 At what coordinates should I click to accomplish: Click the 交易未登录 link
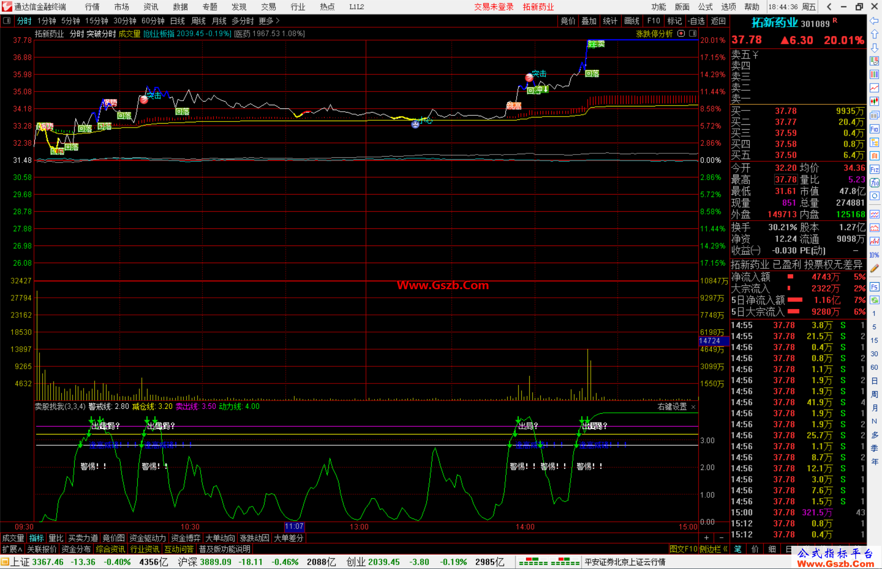click(494, 7)
